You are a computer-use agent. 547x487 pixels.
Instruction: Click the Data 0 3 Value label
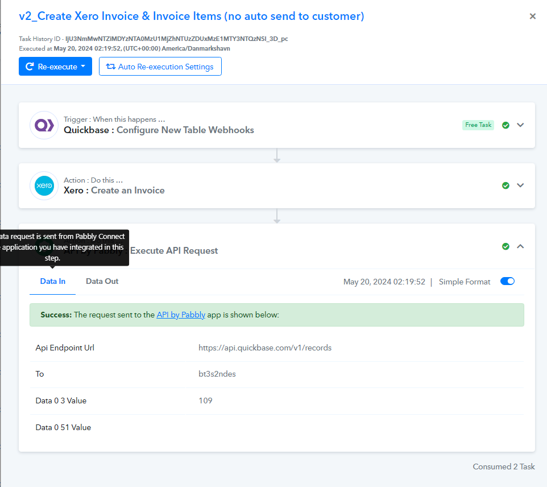(61, 401)
